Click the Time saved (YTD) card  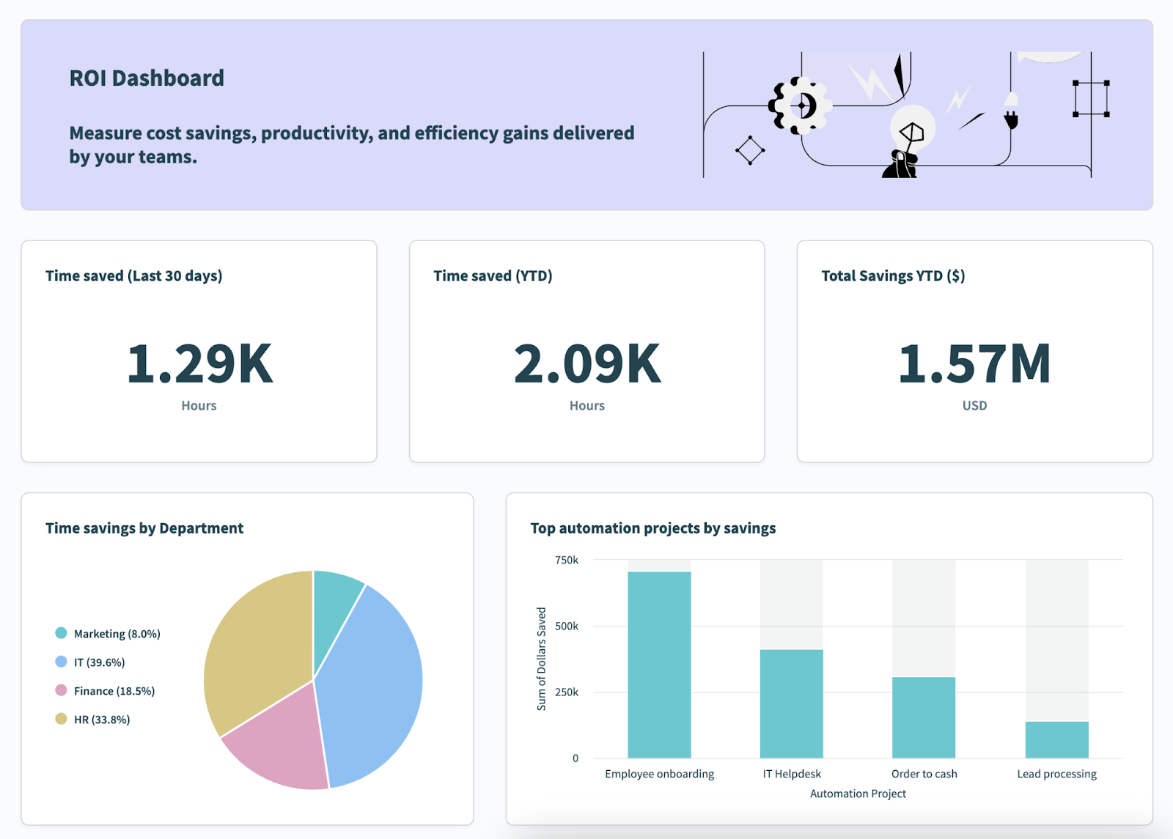point(586,350)
